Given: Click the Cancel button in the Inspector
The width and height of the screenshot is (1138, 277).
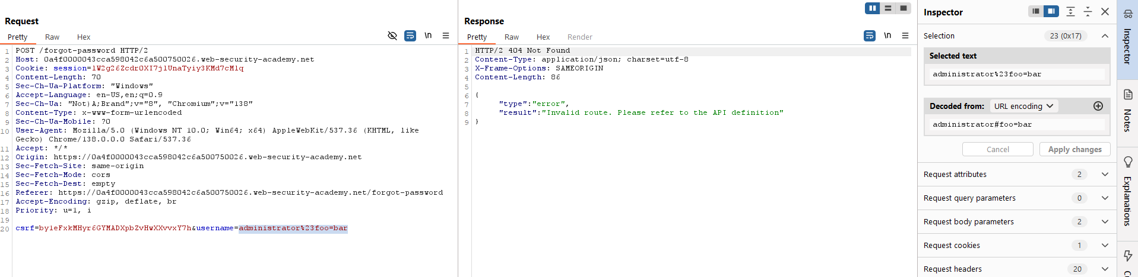Looking at the screenshot, I should pos(997,150).
